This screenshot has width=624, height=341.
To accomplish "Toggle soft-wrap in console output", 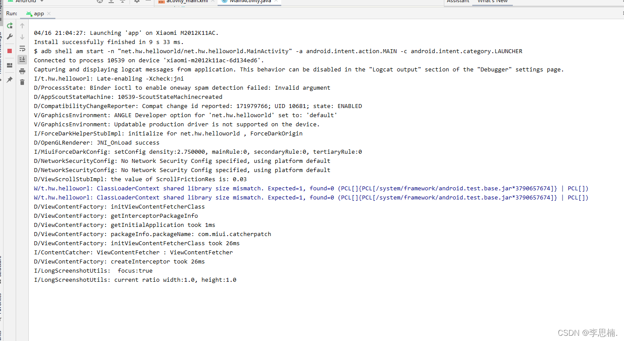I will pyautogui.click(x=22, y=48).
